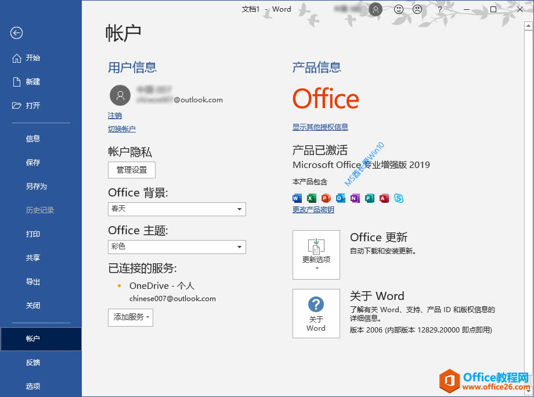Click the Word product icon
Viewport: 534px width, 397px height.
coord(297,198)
